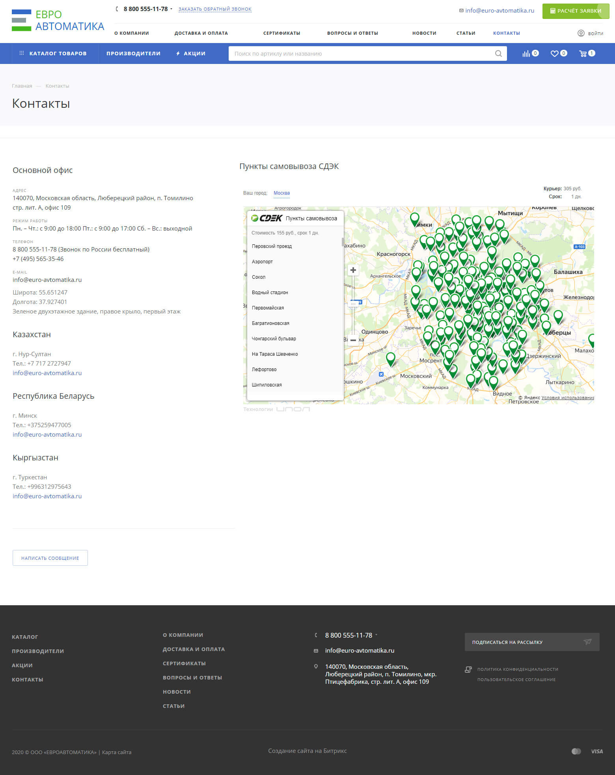
Task: Expand the header phone number dropdown arrow
Action: tap(171, 9)
